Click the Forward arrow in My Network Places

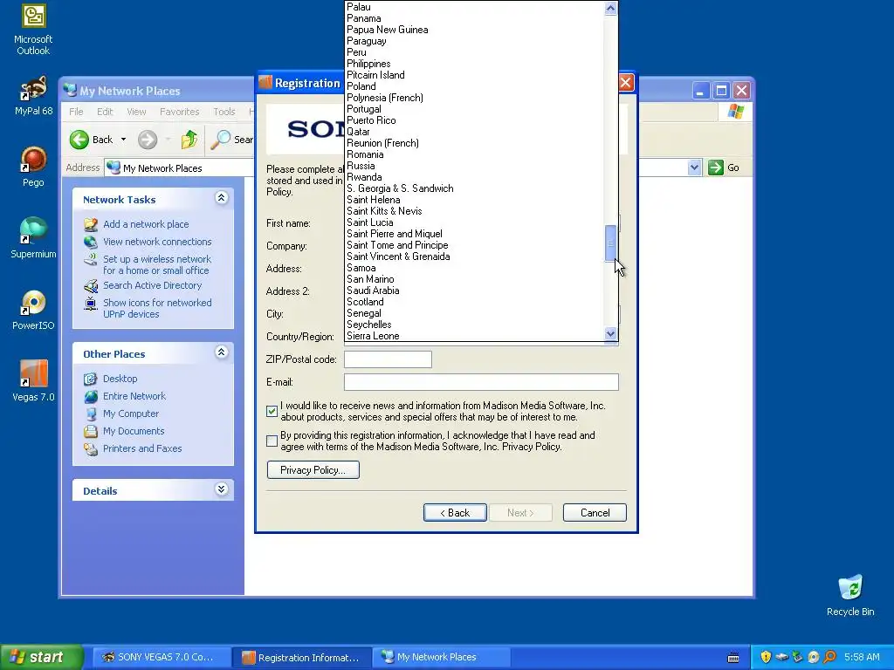tap(148, 140)
